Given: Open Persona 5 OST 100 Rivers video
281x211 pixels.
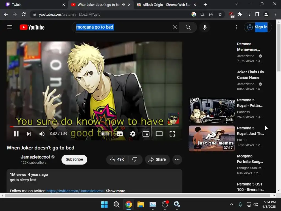Looking at the screenshot, I should (x=251, y=187).
